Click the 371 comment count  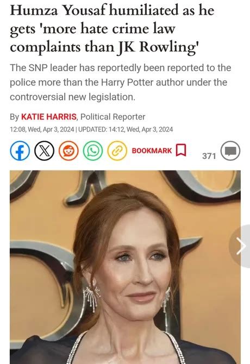[x=209, y=156]
